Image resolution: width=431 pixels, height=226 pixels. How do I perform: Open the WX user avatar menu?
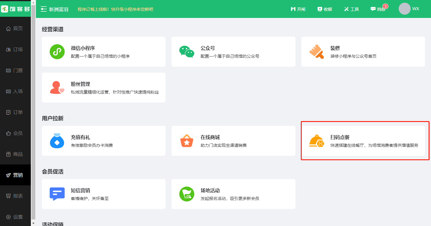[x=404, y=9]
